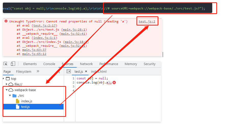Open the Security tab

[x=149, y=64]
